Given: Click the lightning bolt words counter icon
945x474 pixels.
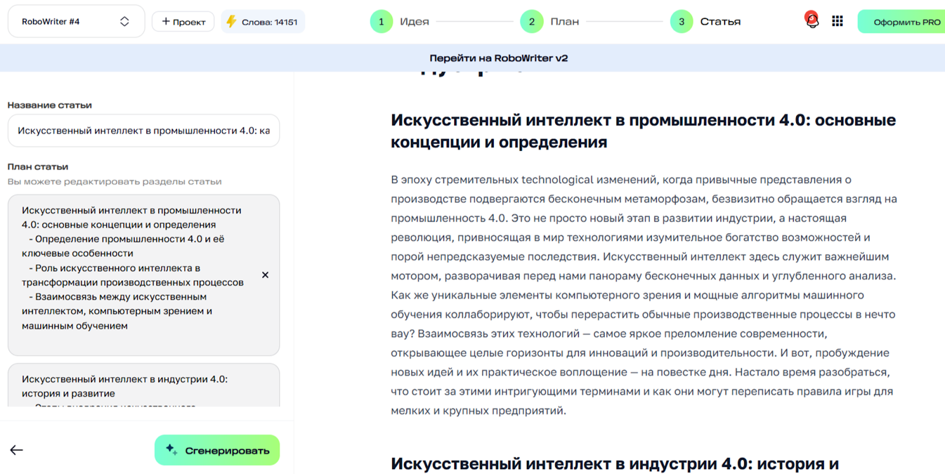Looking at the screenshot, I should coord(232,22).
